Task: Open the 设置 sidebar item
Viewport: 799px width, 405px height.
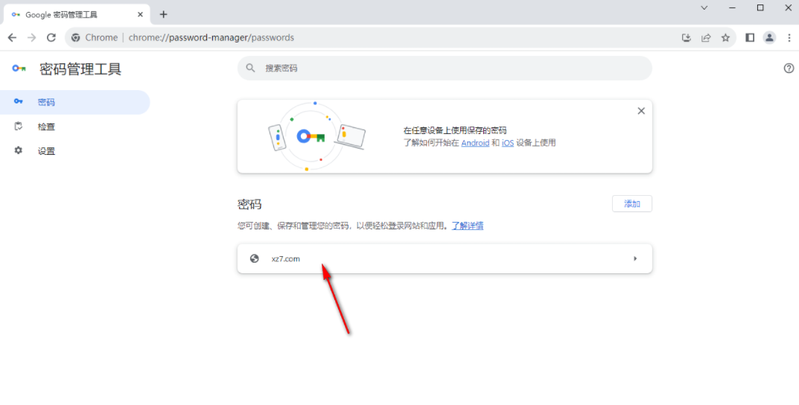Action: click(x=75, y=151)
